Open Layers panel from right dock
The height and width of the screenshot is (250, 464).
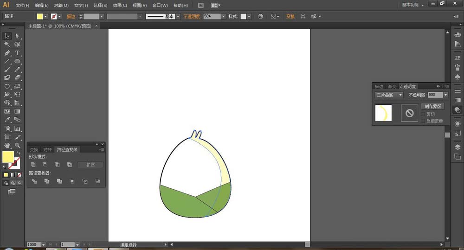point(458,147)
